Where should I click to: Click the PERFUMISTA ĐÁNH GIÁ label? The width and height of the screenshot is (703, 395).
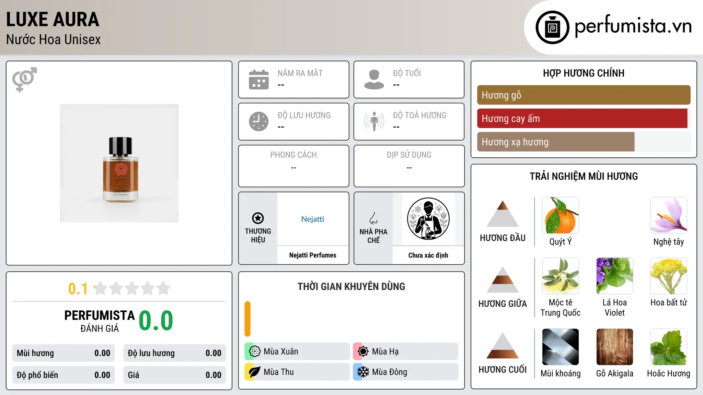(x=100, y=321)
